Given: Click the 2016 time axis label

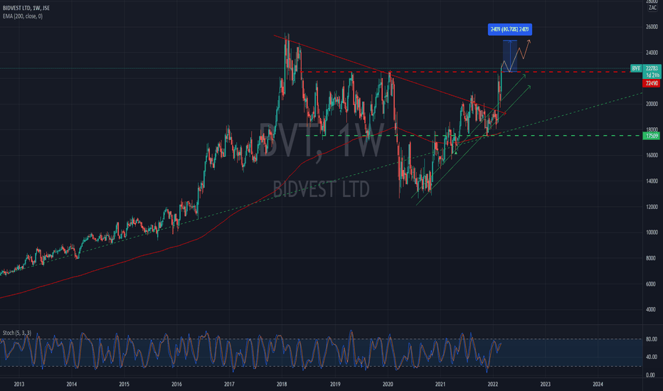Looking at the screenshot, I should click(x=176, y=384).
